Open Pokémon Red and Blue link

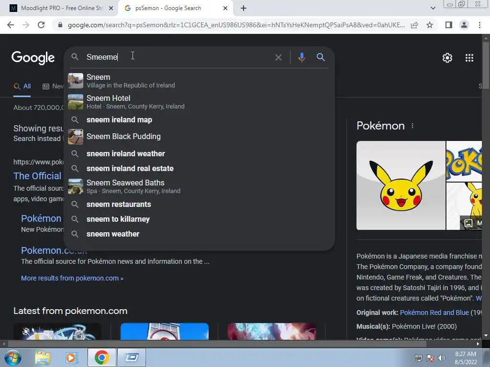tap(434, 313)
